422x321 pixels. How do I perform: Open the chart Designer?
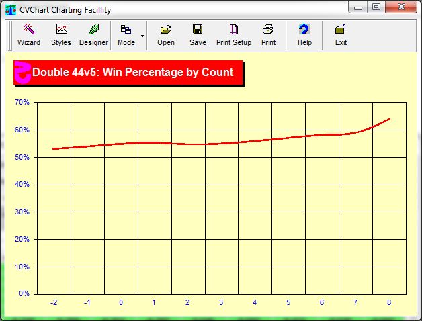93,35
